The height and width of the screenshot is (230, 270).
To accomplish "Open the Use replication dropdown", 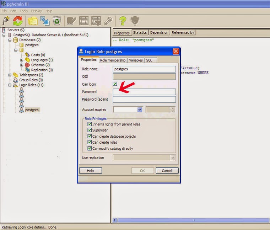I will (x=173, y=157).
